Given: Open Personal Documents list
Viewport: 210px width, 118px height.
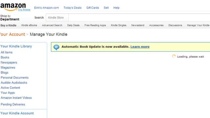Looking at the screenshot, I should click(x=14, y=78).
